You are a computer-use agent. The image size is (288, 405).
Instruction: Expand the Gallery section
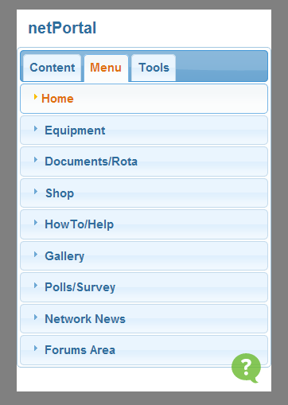pos(144,256)
